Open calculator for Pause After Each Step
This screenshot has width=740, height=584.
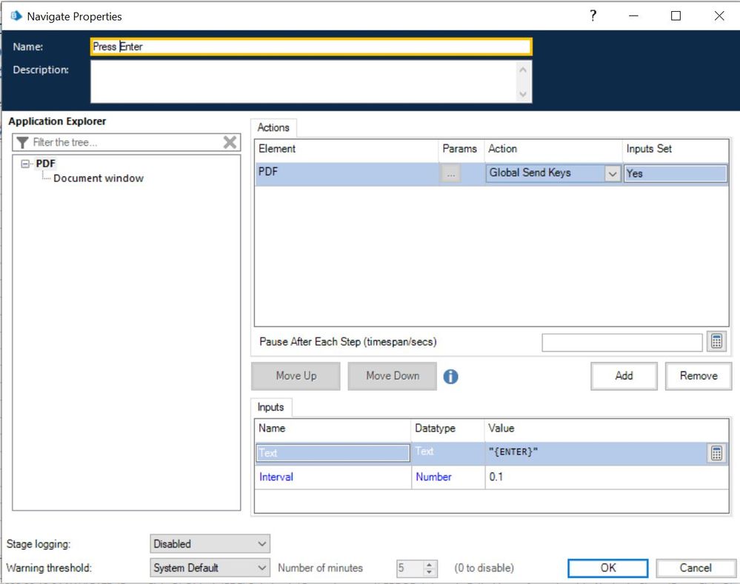pos(716,341)
